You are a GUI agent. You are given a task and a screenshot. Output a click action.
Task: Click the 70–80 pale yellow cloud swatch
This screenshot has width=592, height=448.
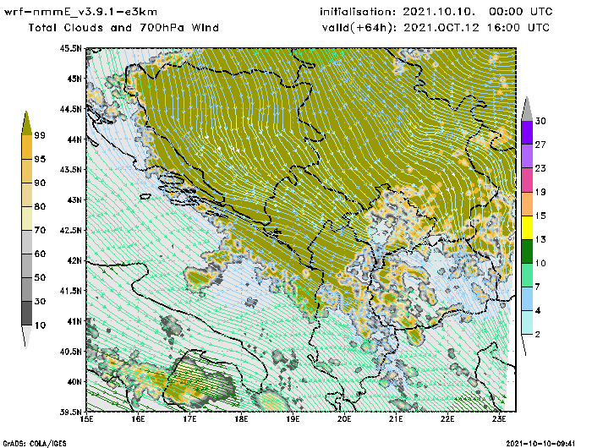[27, 219]
